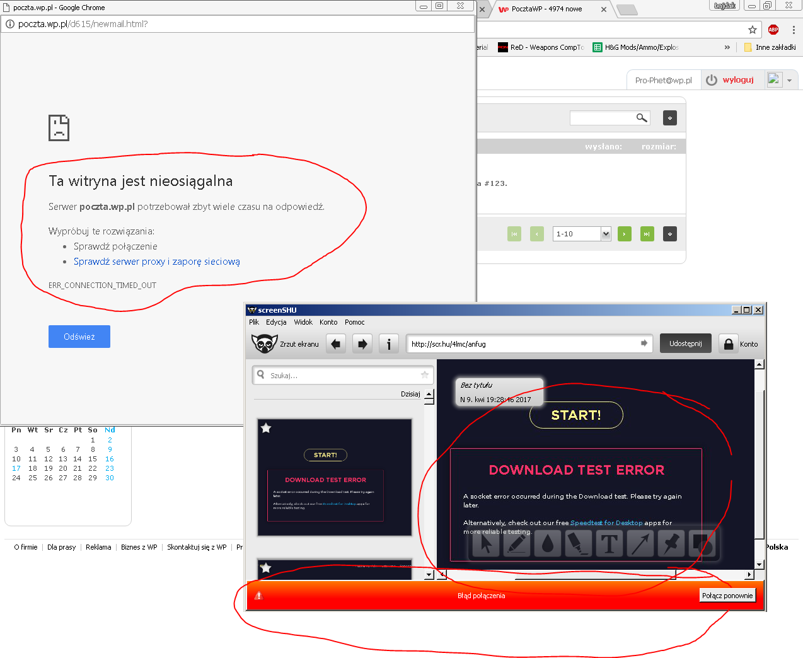Click the go arrow in URL field
Image resolution: width=803 pixels, height=658 pixels.
644,343
